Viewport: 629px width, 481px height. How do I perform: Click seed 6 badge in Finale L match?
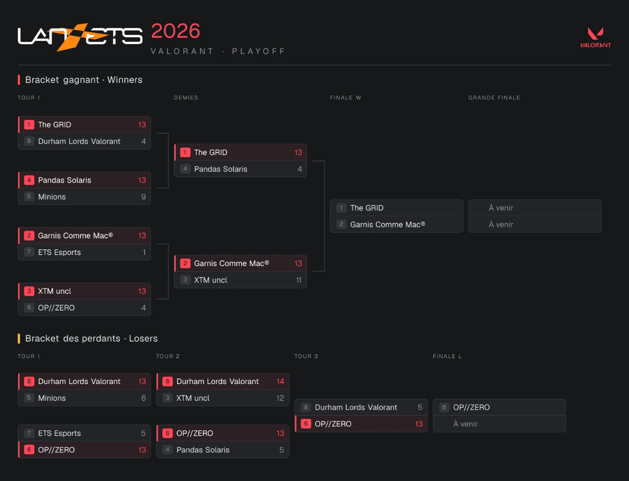(444, 407)
